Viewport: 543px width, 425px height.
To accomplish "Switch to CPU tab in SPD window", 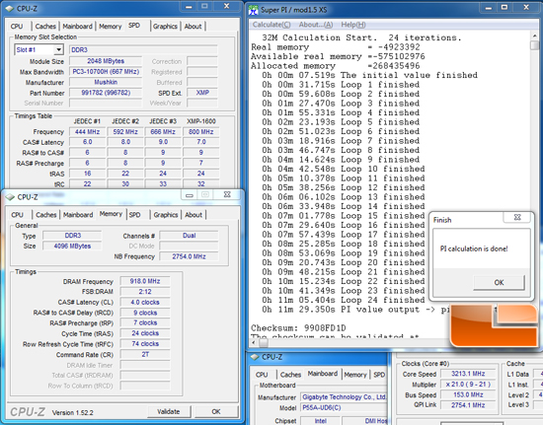I will [17, 27].
